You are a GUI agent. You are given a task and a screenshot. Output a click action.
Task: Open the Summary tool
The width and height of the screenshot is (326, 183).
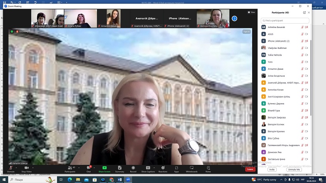click(x=120, y=168)
